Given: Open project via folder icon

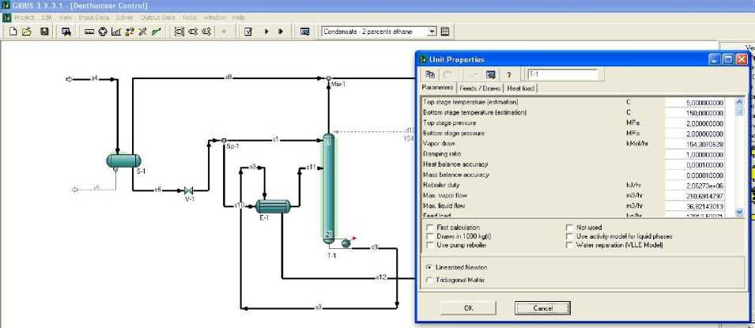Looking at the screenshot, I should click(27, 32).
